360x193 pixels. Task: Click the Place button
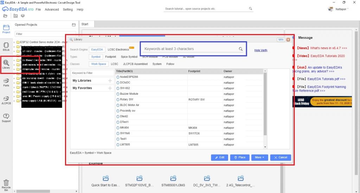(x=240, y=157)
